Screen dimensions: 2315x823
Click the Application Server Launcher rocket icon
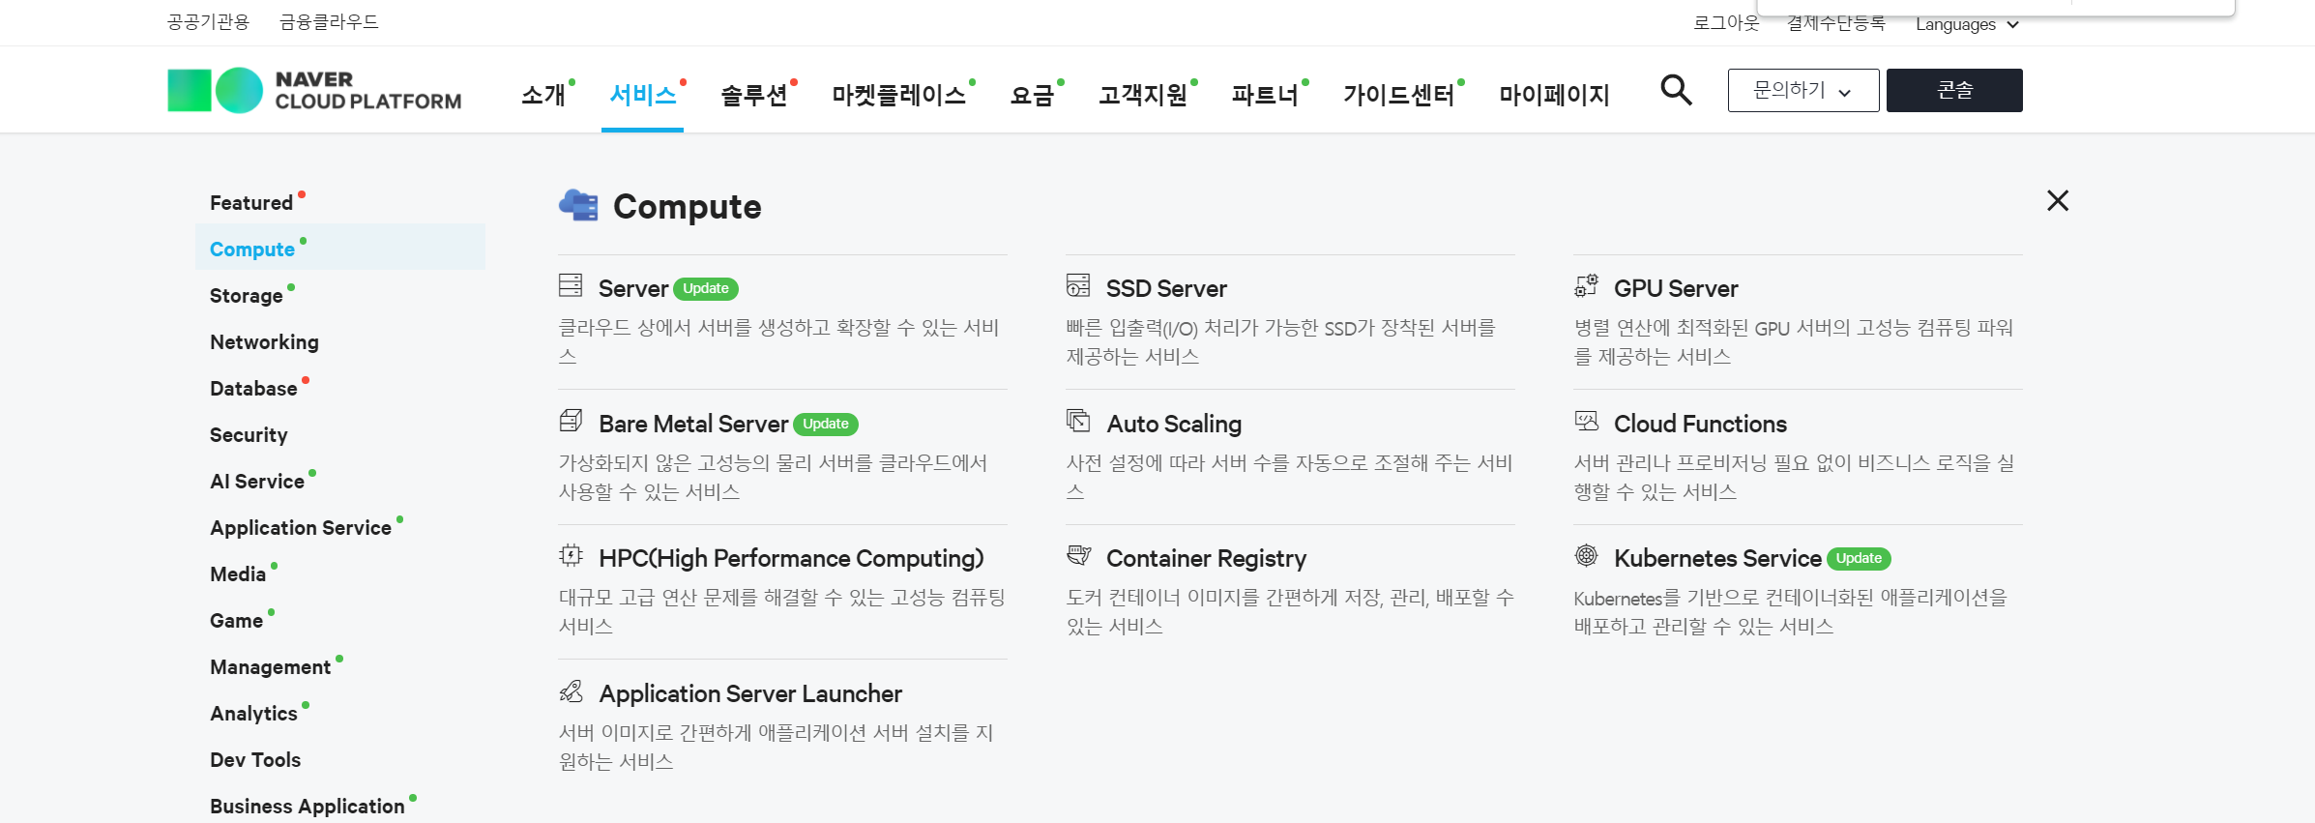(x=571, y=691)
